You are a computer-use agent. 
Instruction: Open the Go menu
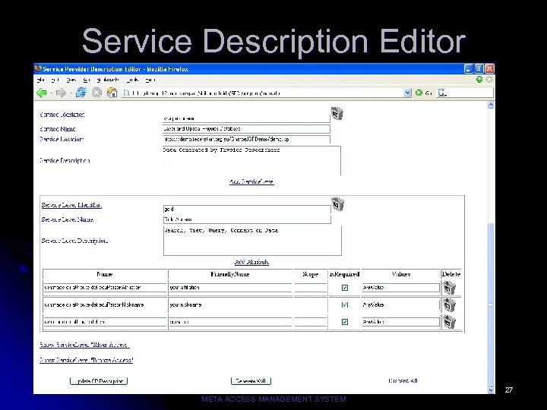pyautogui.click(x=86, y=80)
